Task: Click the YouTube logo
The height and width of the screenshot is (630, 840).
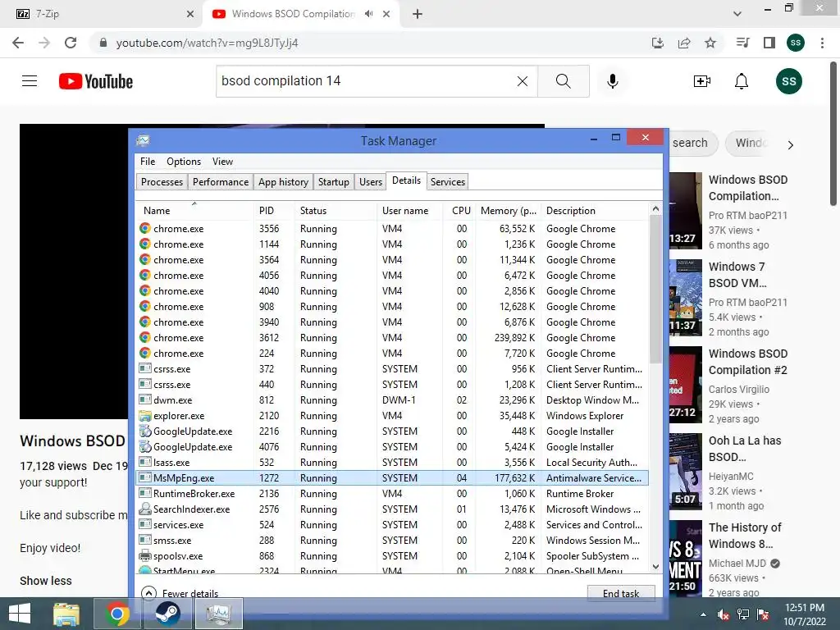Action: tap(96, 81)
